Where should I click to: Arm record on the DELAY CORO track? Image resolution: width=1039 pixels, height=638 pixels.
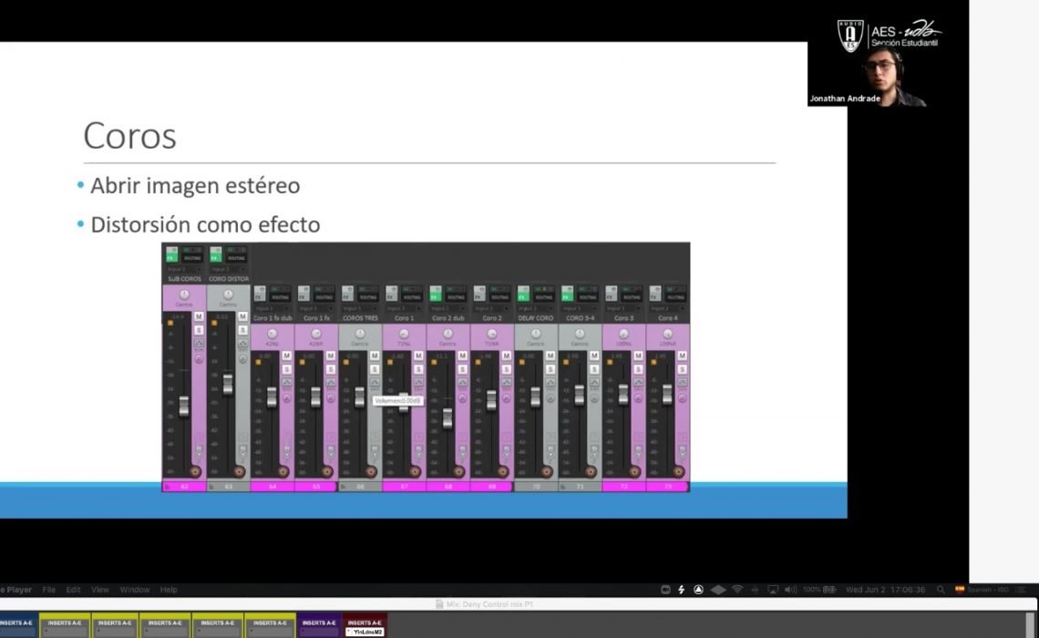click(x=546, y=471)
